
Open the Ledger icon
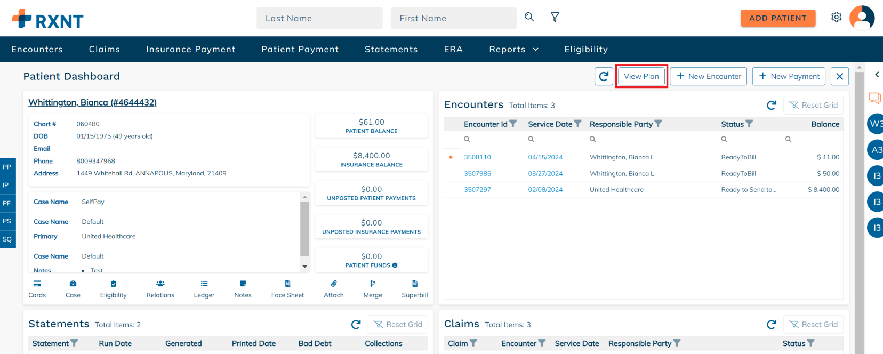tap(204, 284)
